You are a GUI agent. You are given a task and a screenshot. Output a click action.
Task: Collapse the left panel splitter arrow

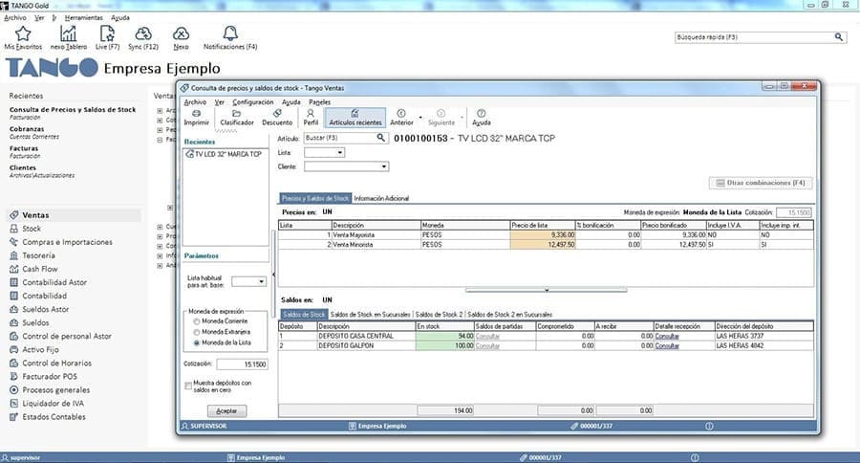coord(273,275)
